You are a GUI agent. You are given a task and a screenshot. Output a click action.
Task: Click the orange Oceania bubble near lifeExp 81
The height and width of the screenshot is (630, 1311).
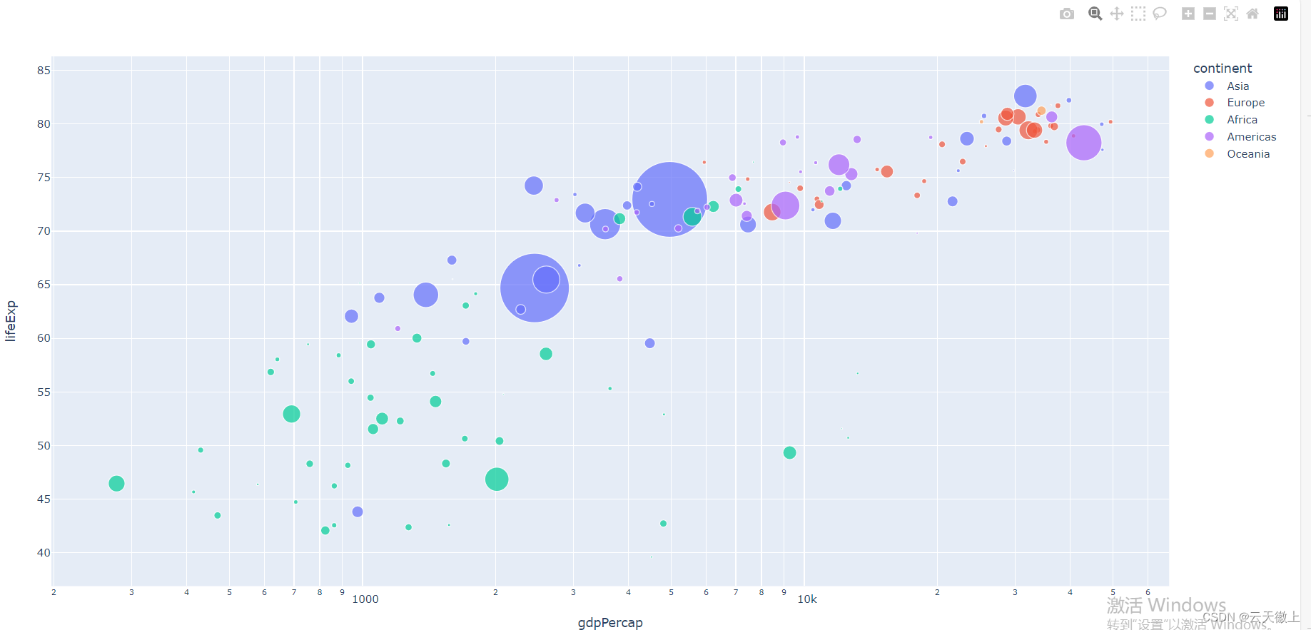click(x=1041, y=111)
